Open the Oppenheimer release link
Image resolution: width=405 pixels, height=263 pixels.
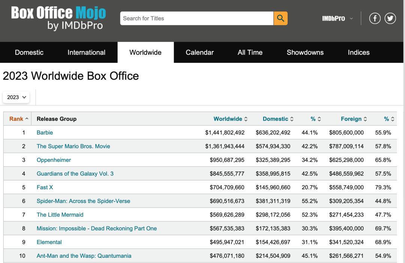pyautogui.click(x=54, y=160)
